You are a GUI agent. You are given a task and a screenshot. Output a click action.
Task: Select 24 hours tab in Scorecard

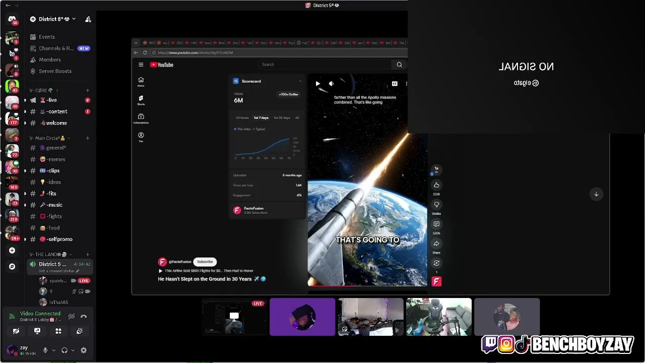[x=242, y=117]
